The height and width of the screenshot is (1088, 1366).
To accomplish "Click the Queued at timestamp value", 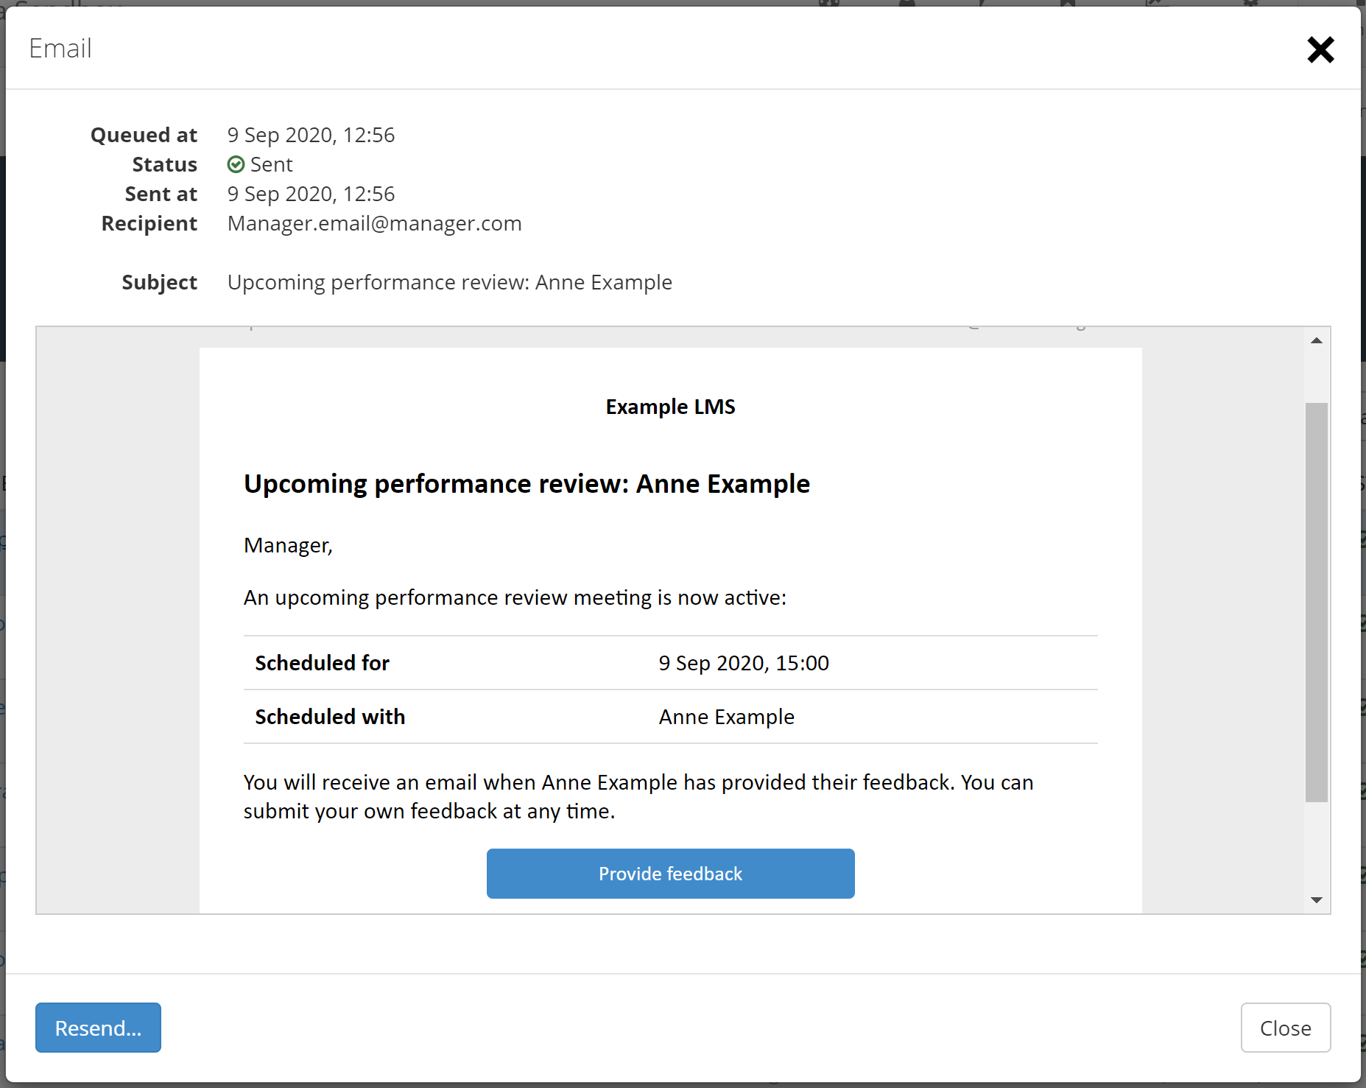I will [311, 135].
